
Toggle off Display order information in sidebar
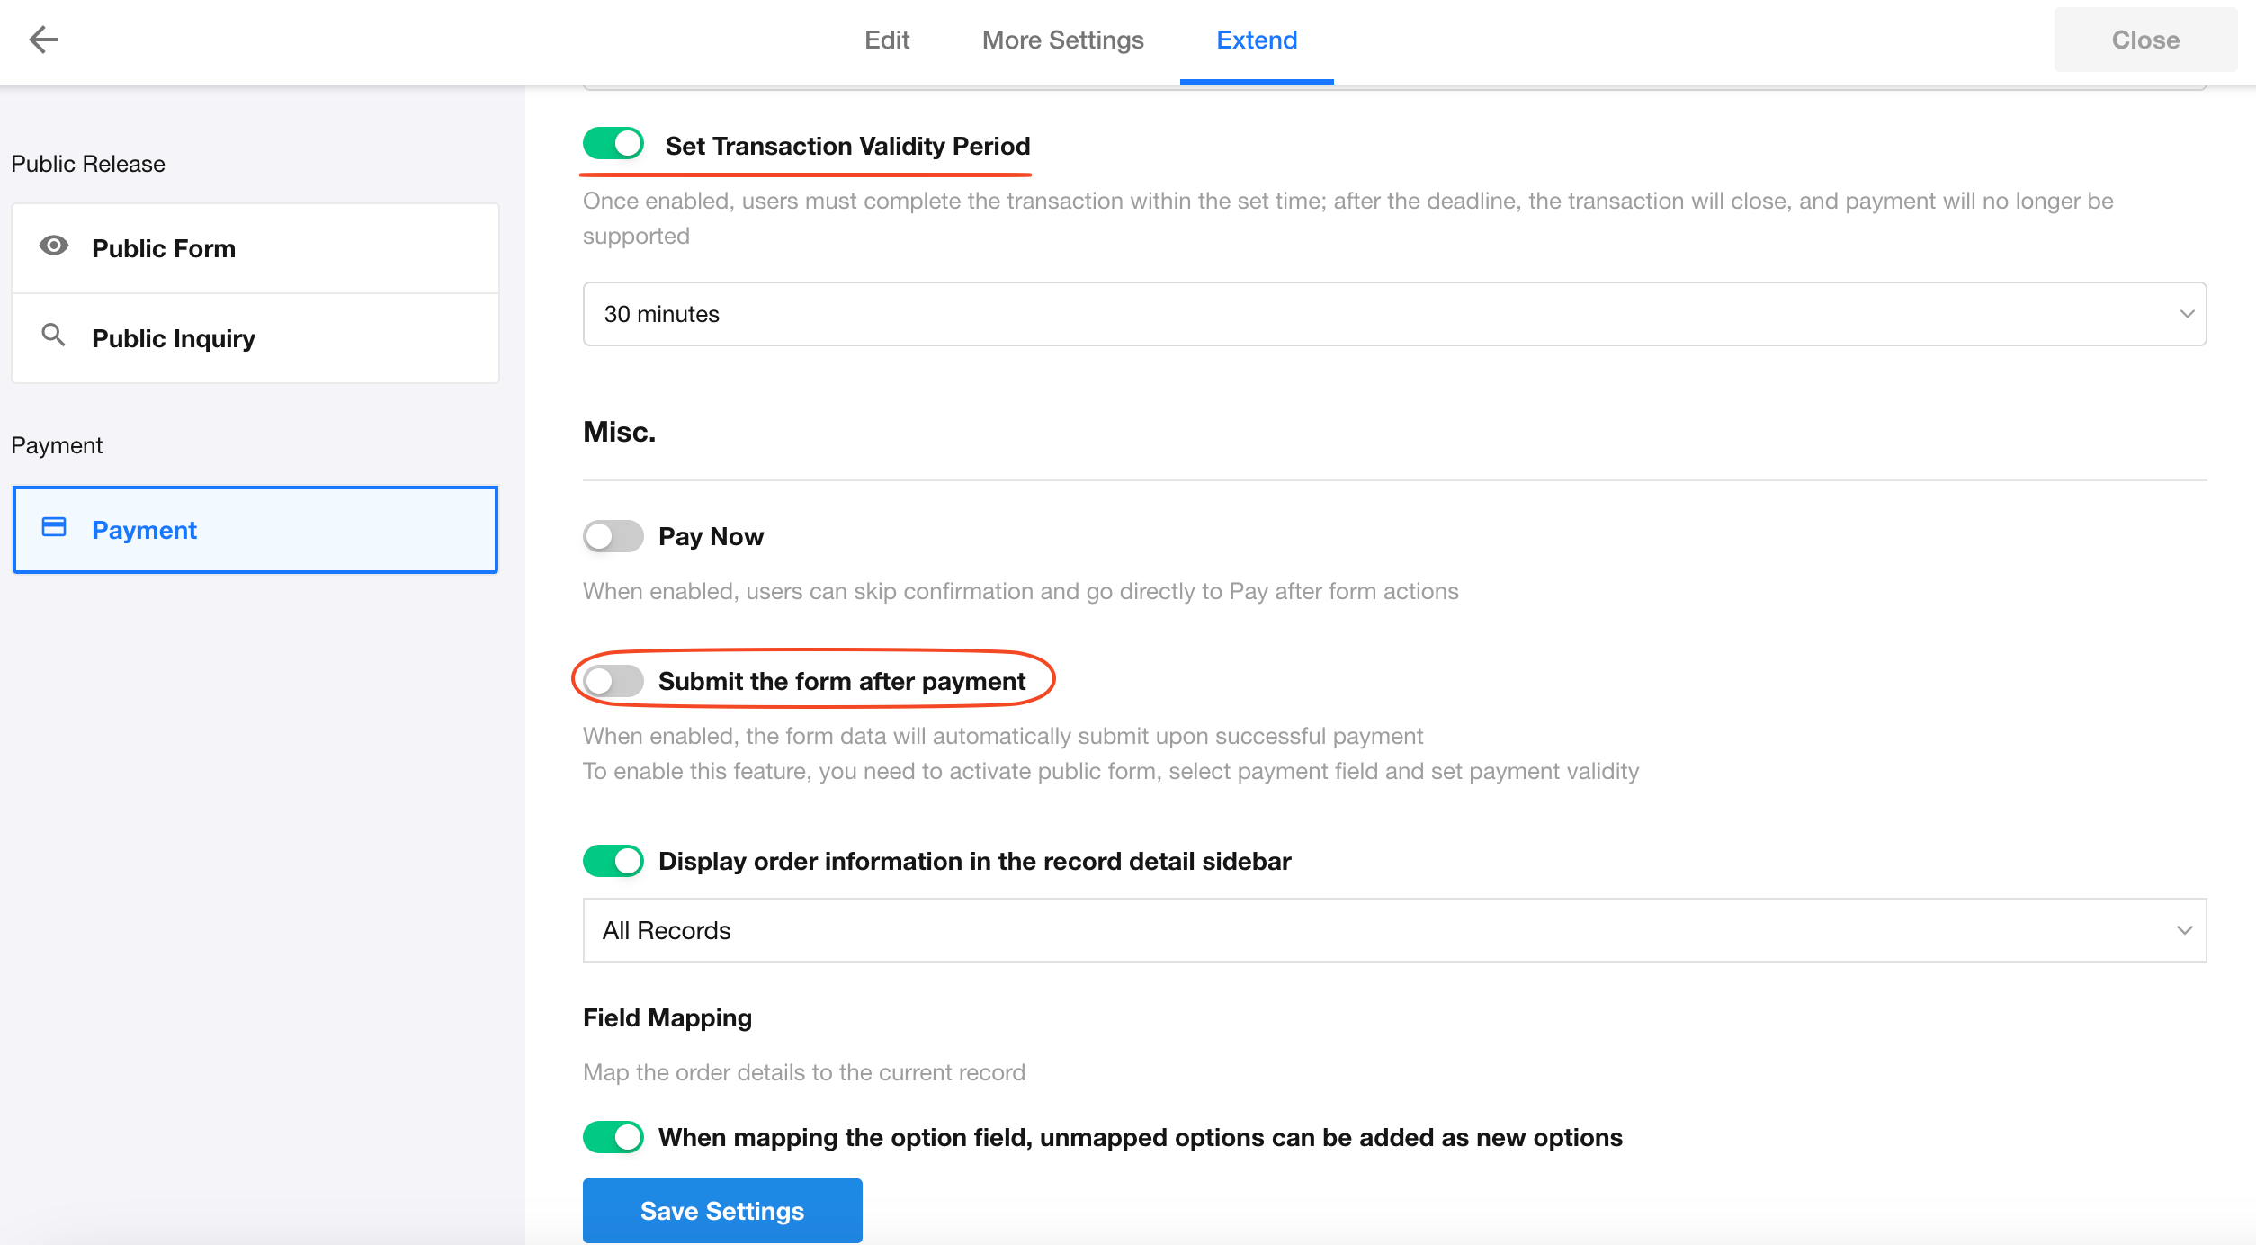(613, 861)
